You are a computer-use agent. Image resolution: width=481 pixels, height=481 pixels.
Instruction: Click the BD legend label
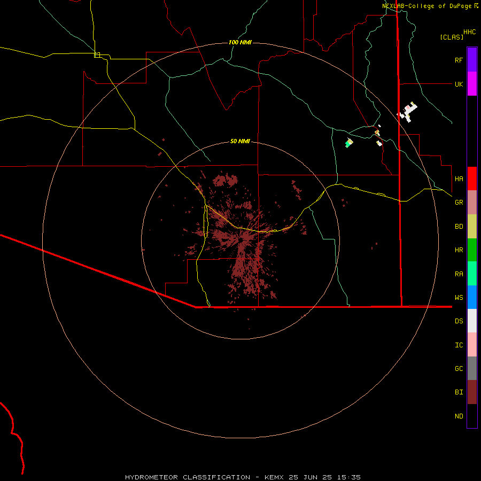click(x=459, y=227)
